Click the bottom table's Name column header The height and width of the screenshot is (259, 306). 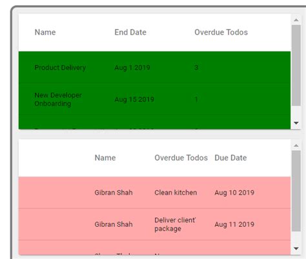(x=105, y=158)
